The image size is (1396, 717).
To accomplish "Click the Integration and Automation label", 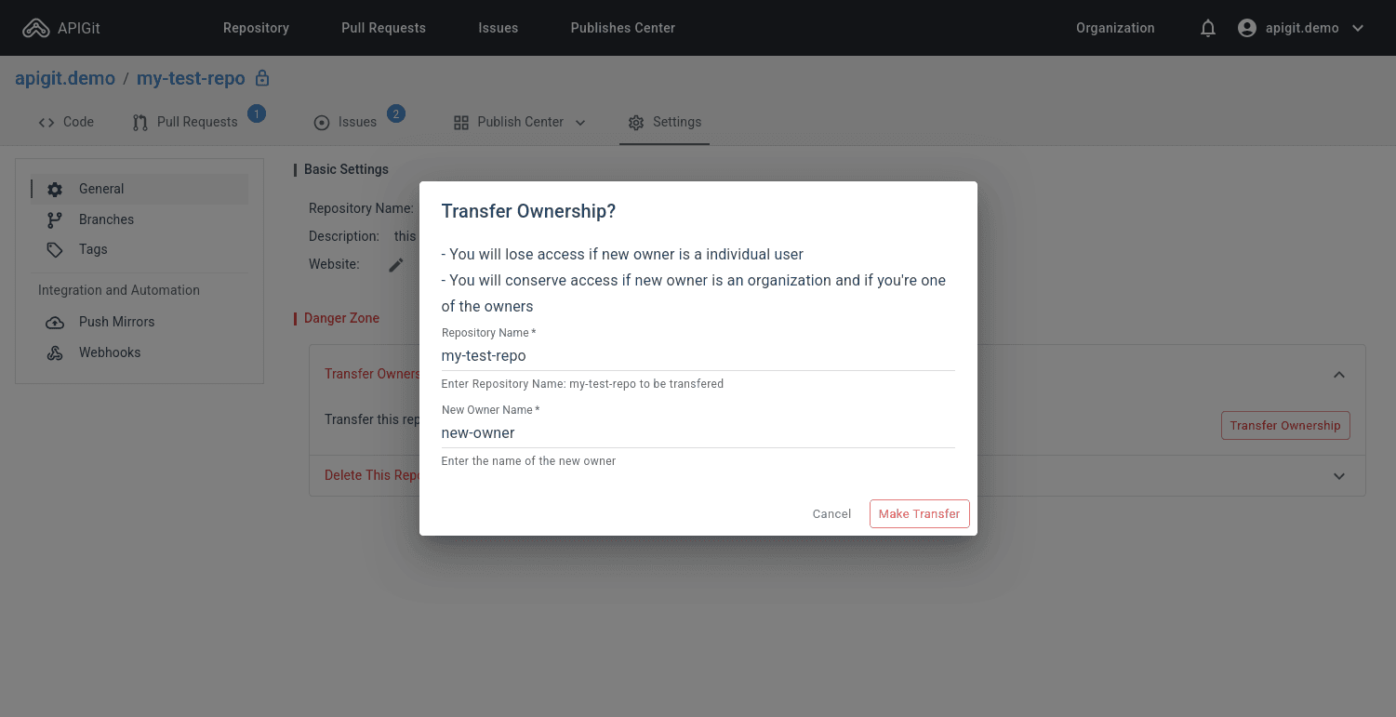I will [119, 290].
